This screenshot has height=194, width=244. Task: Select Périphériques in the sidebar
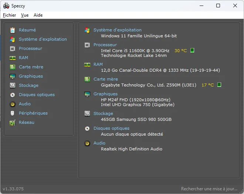click(33, 113)
